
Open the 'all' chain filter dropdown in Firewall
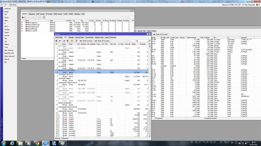tap(149, 41)
